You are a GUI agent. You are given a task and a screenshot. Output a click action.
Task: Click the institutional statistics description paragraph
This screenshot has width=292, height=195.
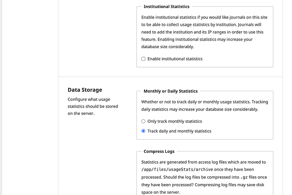click(x=204, y=32)
